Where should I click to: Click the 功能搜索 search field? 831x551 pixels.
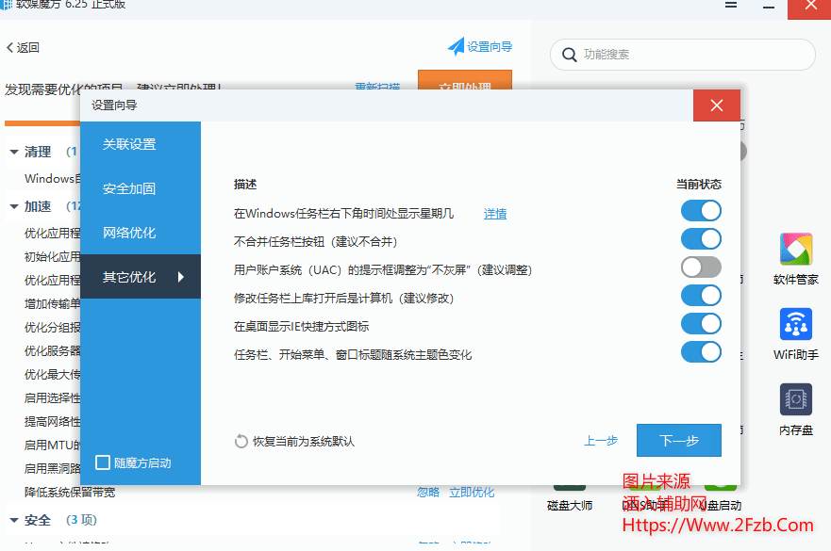[x=693, y=55]
